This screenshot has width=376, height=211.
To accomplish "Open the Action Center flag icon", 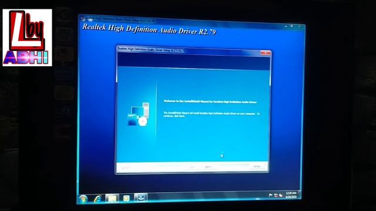I will pos(270,195).
